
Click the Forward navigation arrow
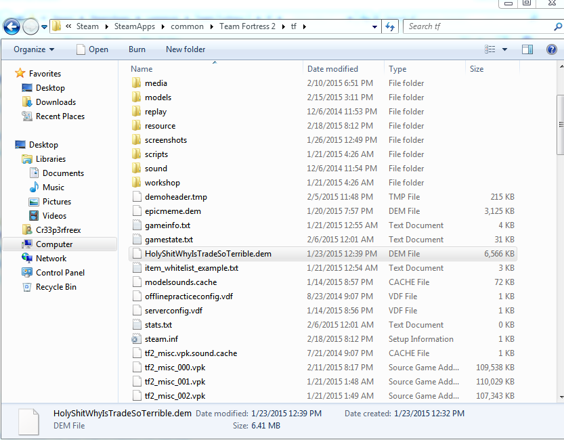pyautogui.click(x=30, y=26)
